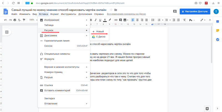Image resolution: width=222 pixels, height=112 pixels.
Task: Insert a Формула
Action: [x=64, y=59]
